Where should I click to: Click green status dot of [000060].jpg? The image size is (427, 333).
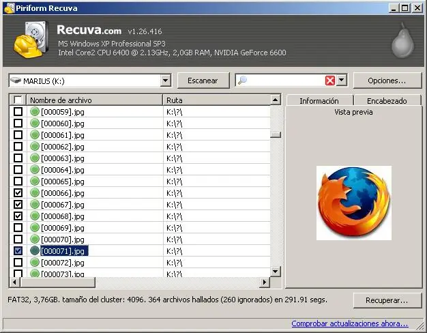(35, 124)
